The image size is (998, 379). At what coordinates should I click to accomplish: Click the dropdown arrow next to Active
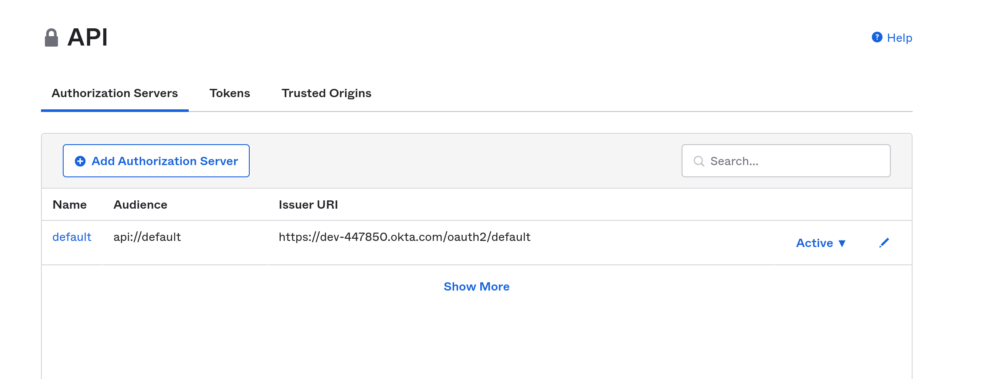click(x=842, y=244)
